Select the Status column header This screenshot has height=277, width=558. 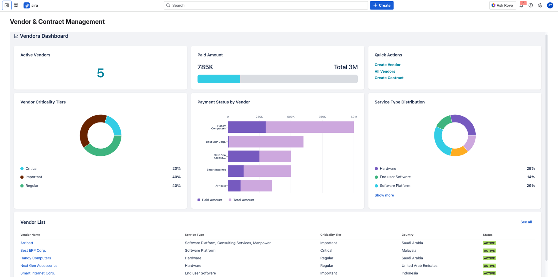(488, 235)
